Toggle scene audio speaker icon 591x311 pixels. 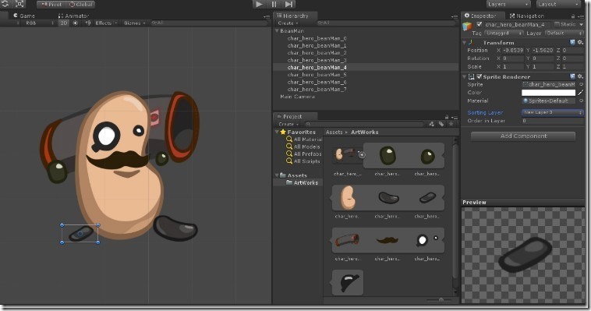(x=88, y=23)
